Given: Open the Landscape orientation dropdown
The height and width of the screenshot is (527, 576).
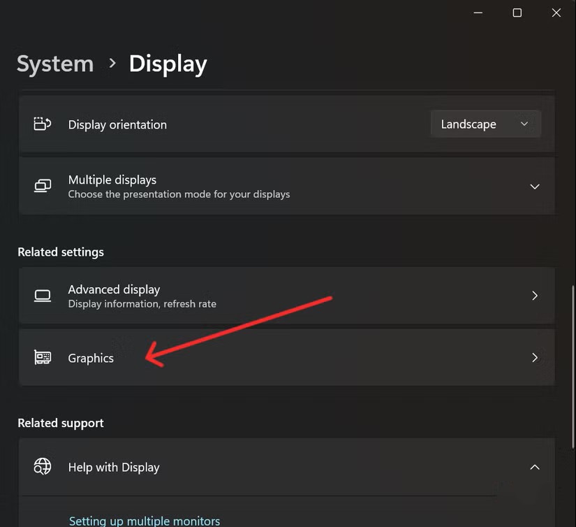Looking at the screenshot, I should click(x=485, y=124).
